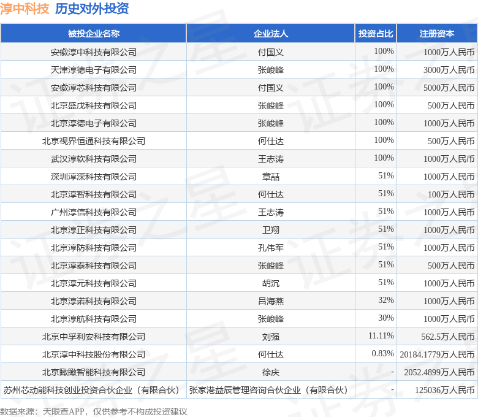Select 北京淳泰科技有限公司 company name

94,266
